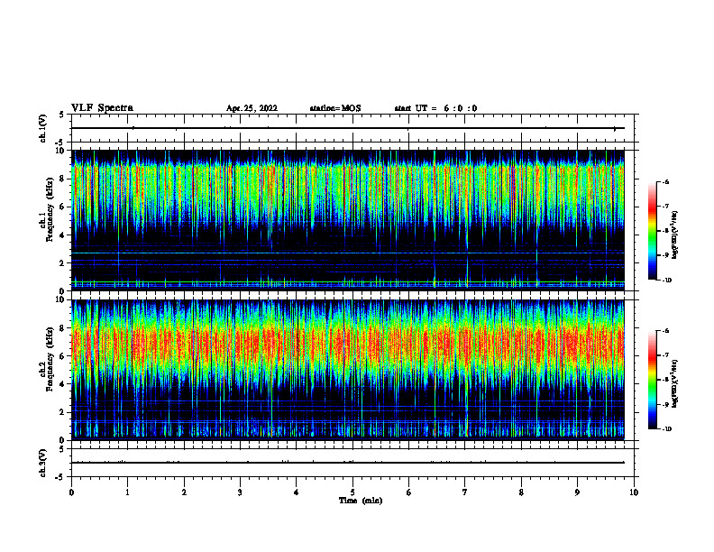Click the time axis tick label "10" at right end
The height and width of the screenshot is (552, 714).
point(634,492)
